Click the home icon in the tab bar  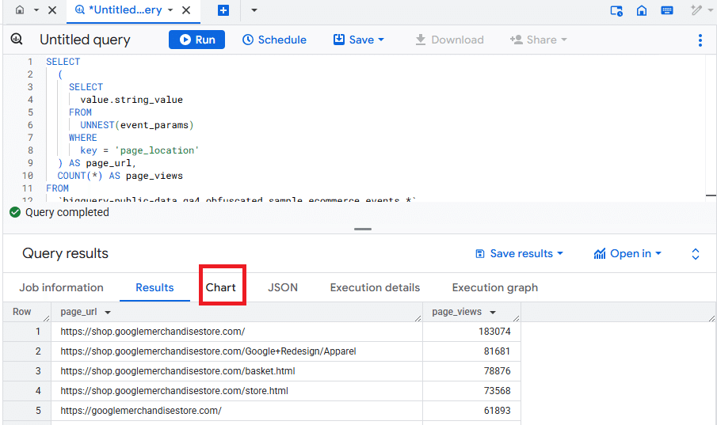click(20, 10)
